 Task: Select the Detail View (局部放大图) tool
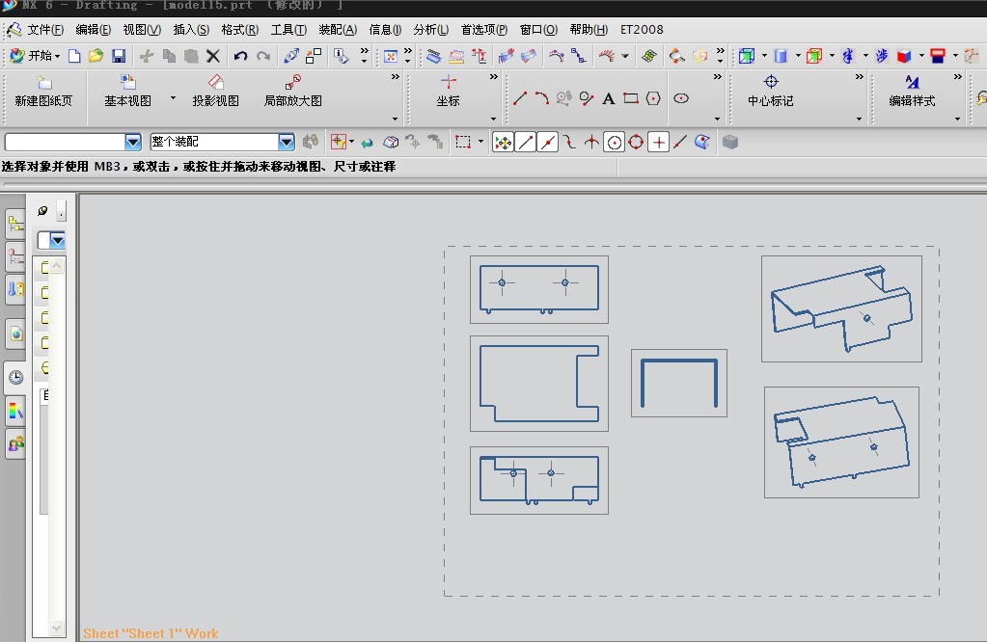click(293, 92)
